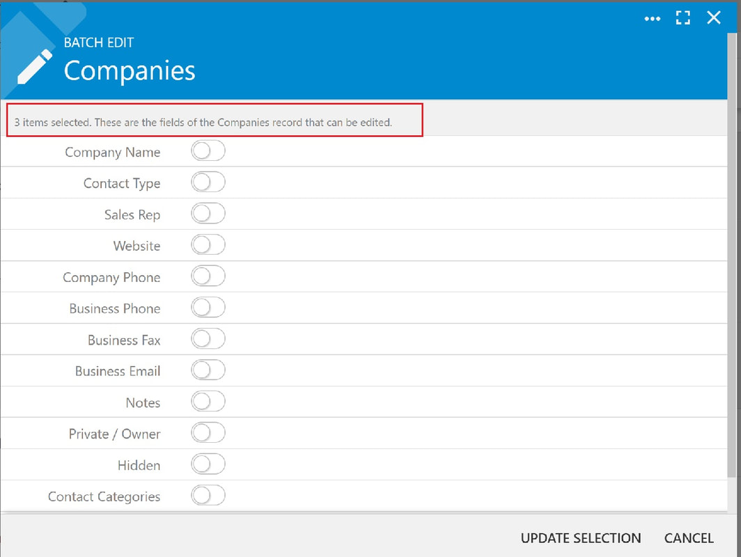Turn on the Business Email switch
The width and height of the screenshot is (741, 557).
(x=208, y=370)
